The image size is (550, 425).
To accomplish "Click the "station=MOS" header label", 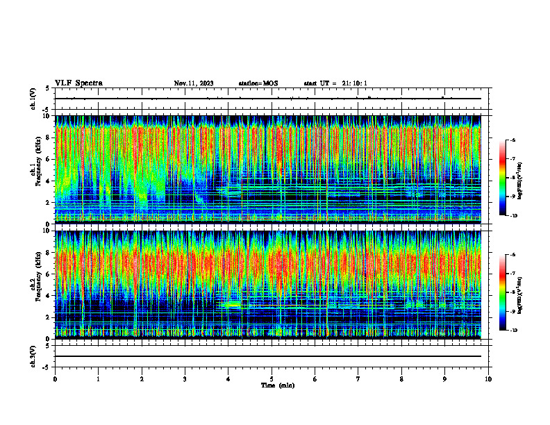I will coord(258,83).
